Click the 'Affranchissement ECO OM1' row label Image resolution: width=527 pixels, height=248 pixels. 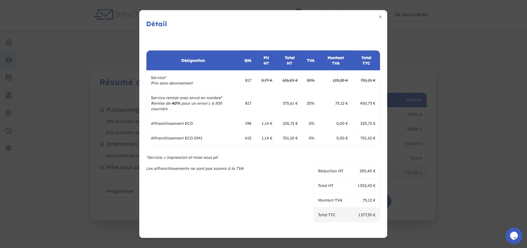pyautogui.click(x=177, y=138)
